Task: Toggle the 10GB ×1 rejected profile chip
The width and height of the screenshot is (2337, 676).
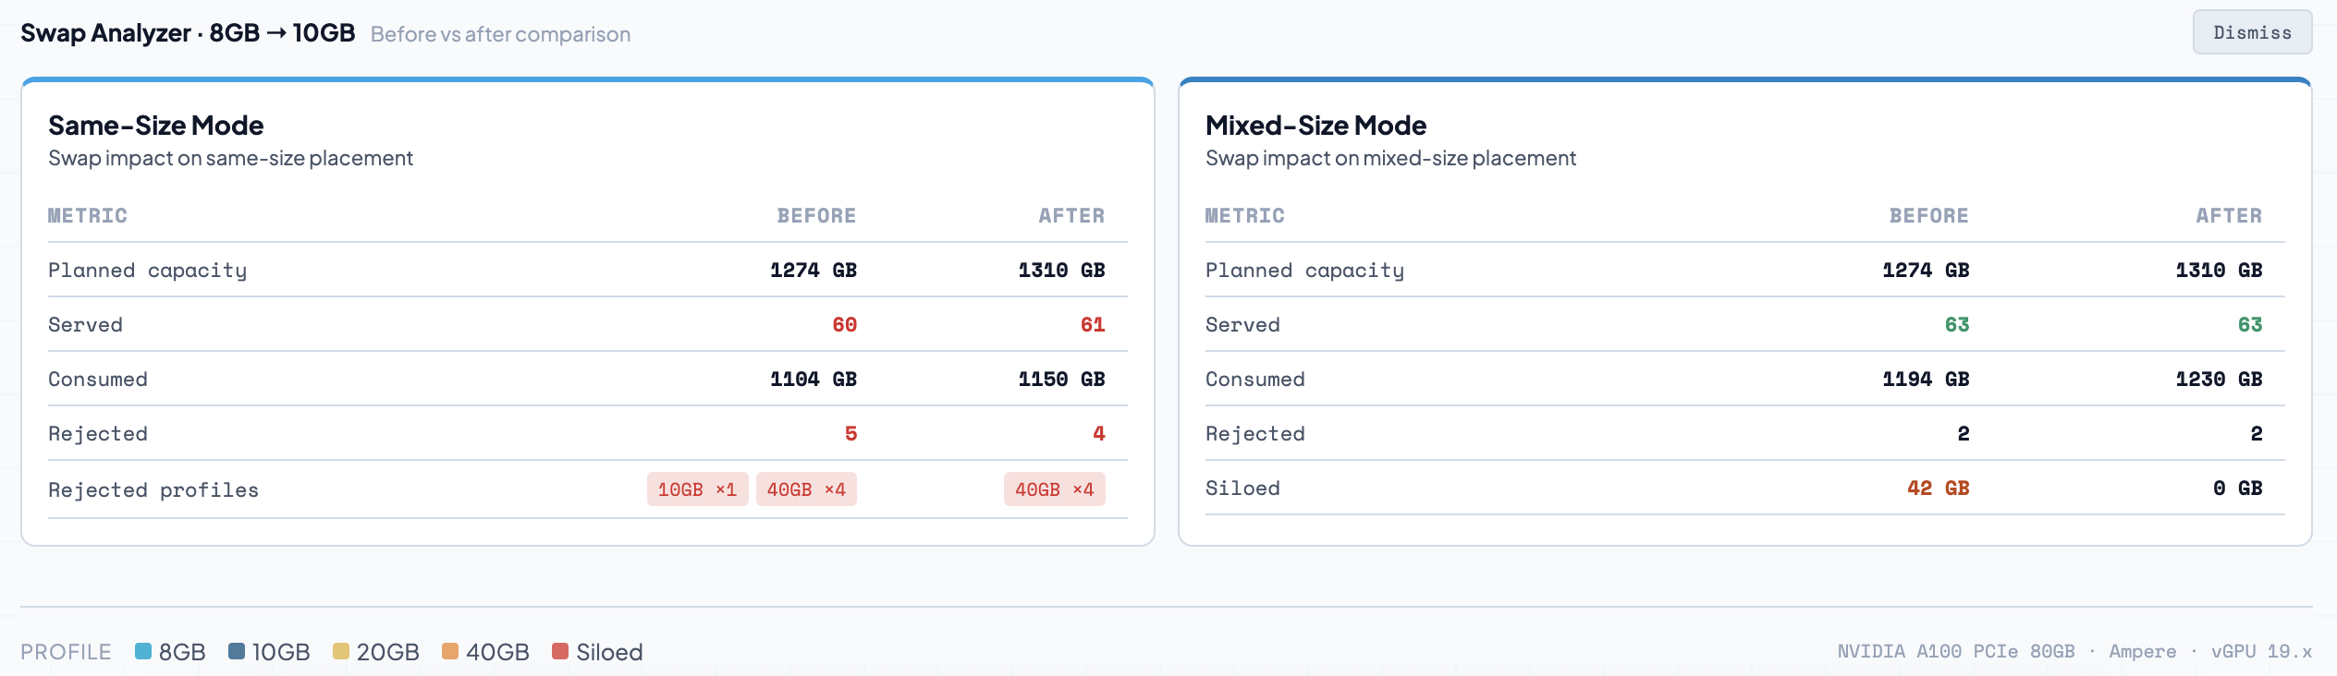Action: (x=698, y=489)
